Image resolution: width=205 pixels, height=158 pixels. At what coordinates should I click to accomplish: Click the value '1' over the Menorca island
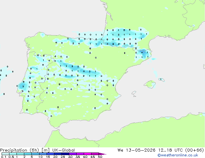[161, 79]
